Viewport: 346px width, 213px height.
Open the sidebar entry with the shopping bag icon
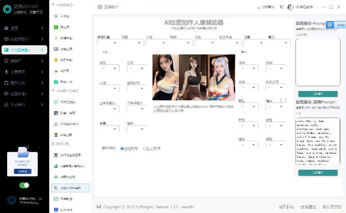coord(24,83)
